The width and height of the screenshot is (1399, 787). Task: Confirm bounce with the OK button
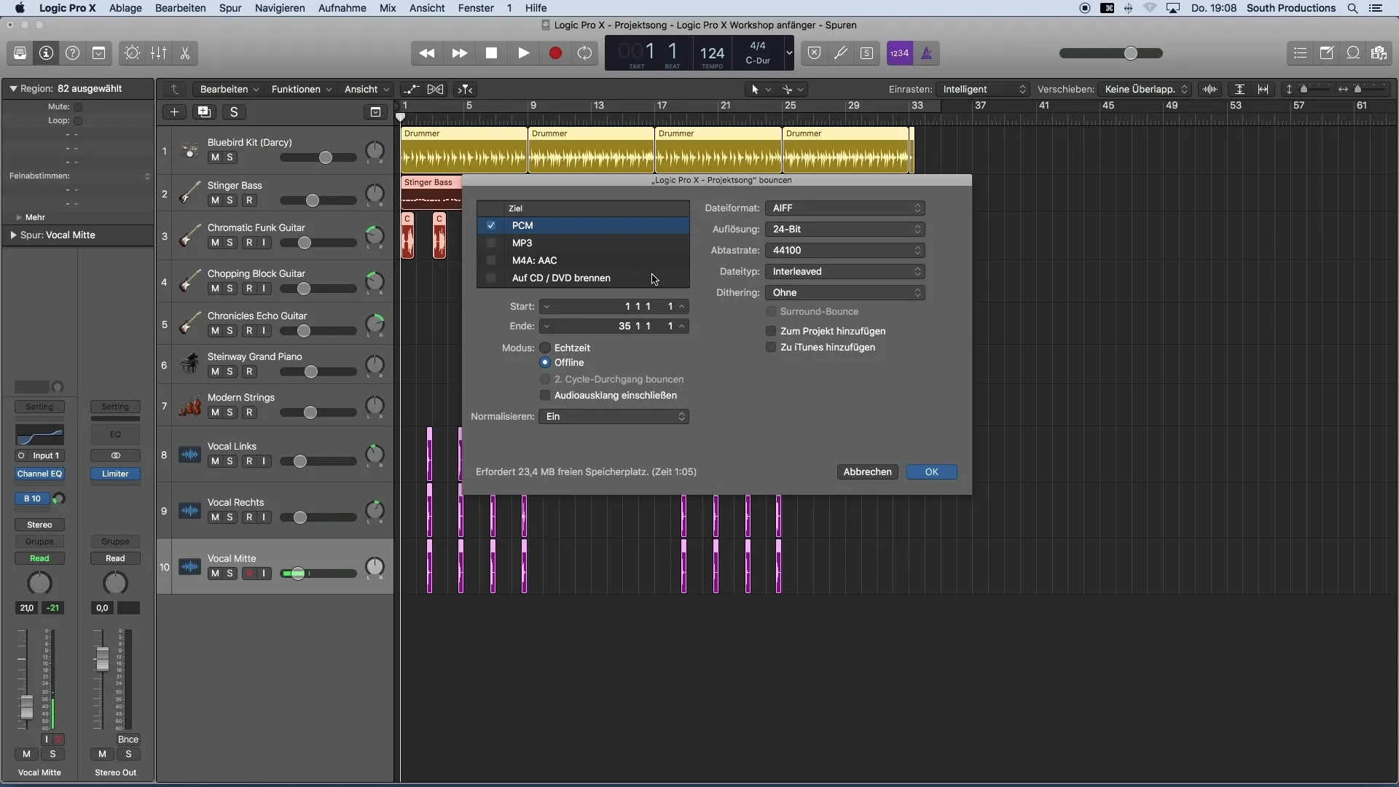click(931, 471)
